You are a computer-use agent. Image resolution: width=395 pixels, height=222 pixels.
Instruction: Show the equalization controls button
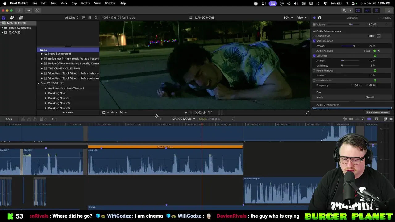click(379, 36)
